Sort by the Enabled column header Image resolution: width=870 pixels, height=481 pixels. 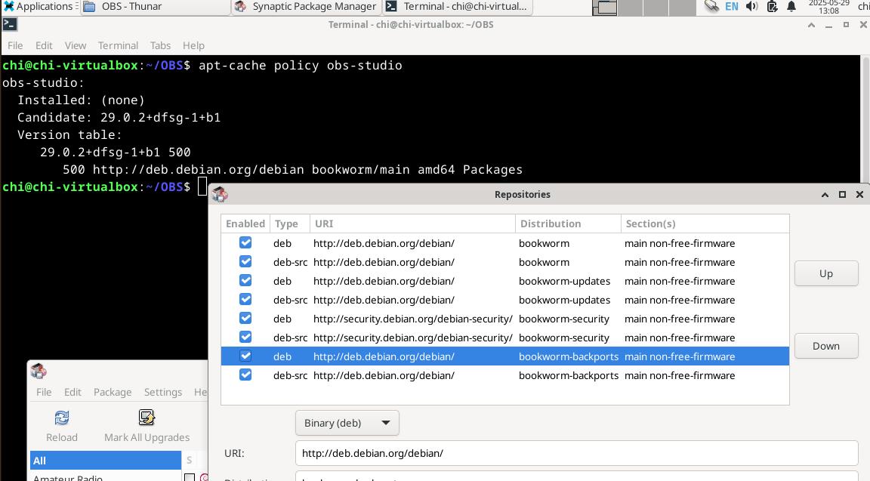tap(245, 224)
